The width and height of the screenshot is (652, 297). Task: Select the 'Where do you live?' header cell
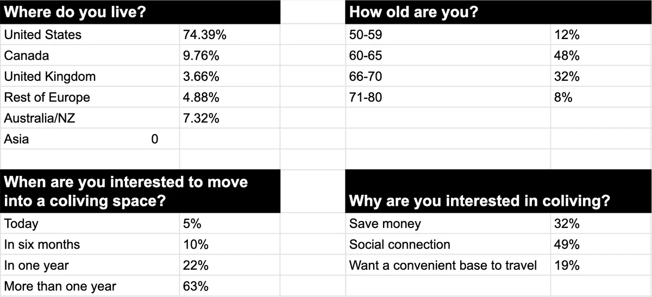[x=140, y=12]
